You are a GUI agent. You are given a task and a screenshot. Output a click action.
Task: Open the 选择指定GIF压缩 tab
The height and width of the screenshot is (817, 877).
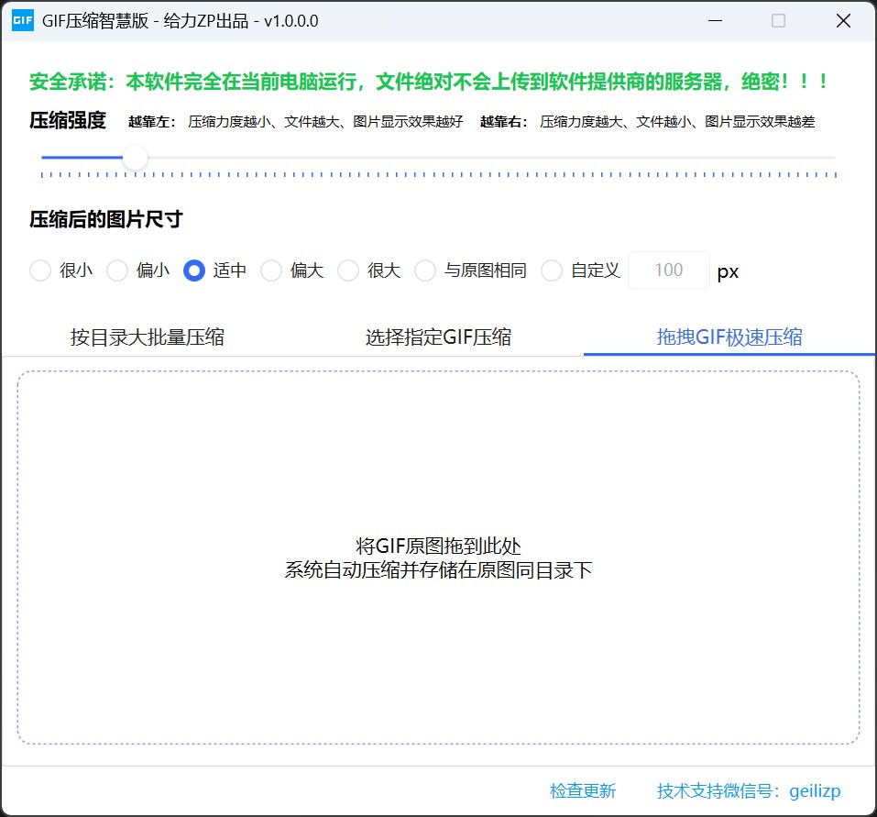[438, 337]
